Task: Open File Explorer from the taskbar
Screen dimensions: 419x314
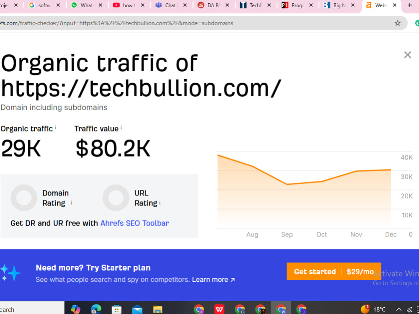Action: pyautogui.click(x=158, y=309)
